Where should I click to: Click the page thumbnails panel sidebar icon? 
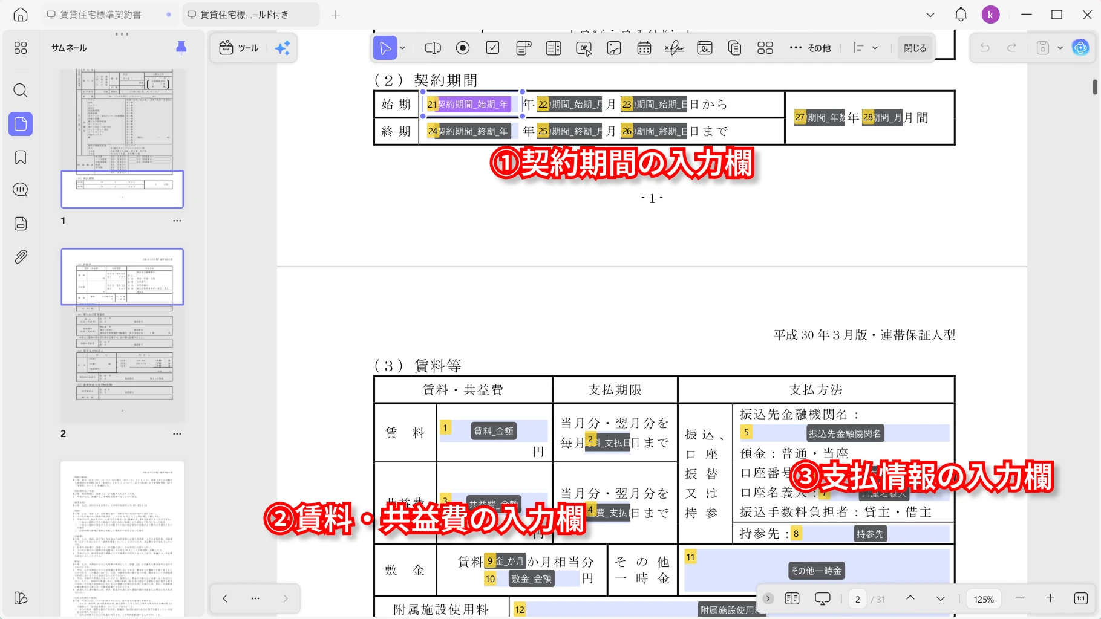(x=21, y=124)
